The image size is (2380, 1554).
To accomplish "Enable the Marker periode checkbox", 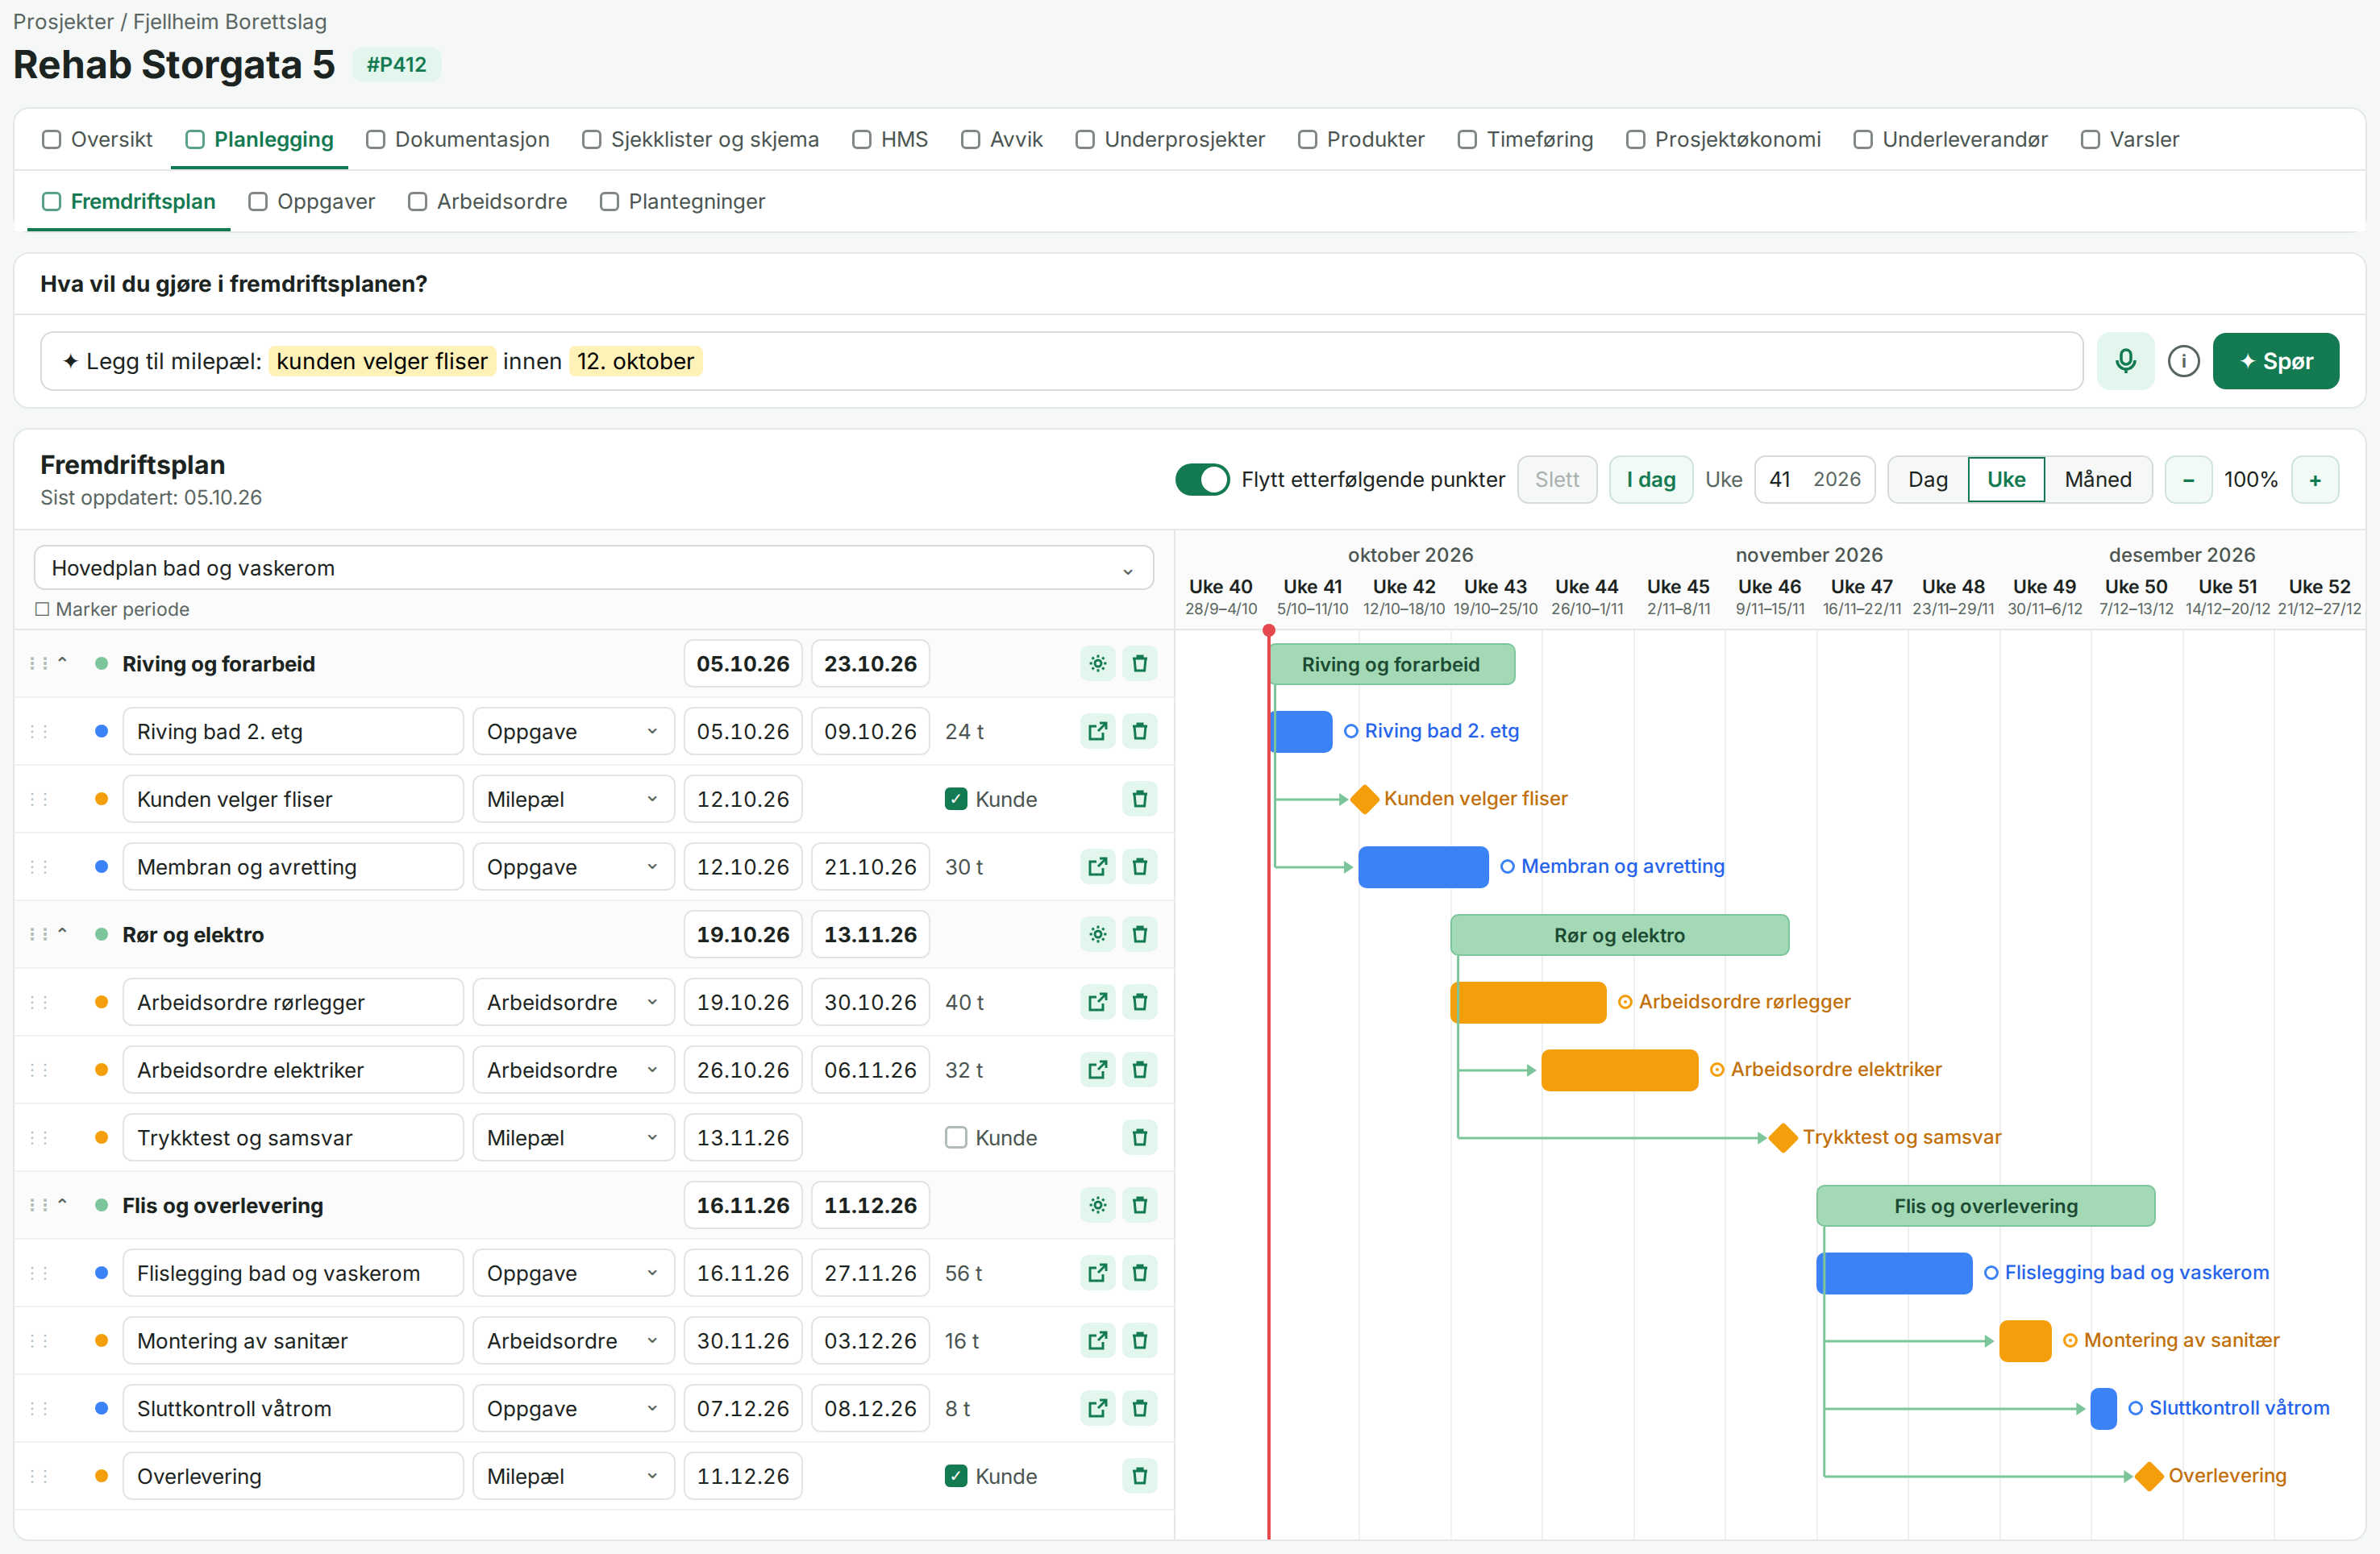I will [42, 610].
